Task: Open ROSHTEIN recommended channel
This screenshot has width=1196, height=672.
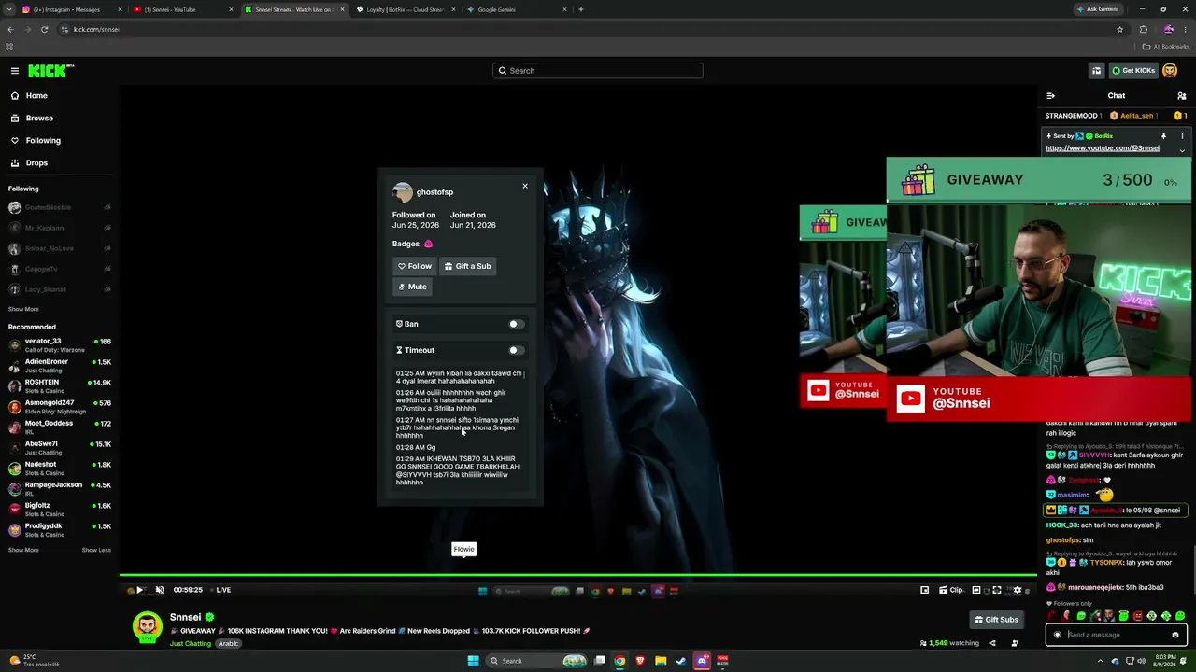Action: click(x=60, y=386)
